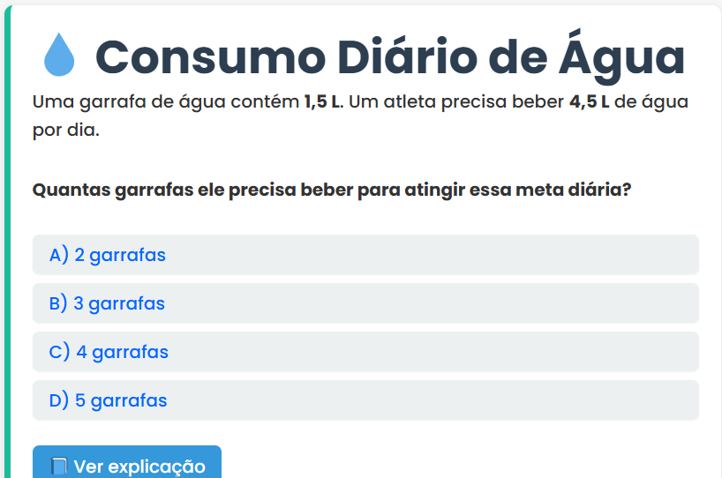Select option D) 5 garrafas

click(365, 400)
